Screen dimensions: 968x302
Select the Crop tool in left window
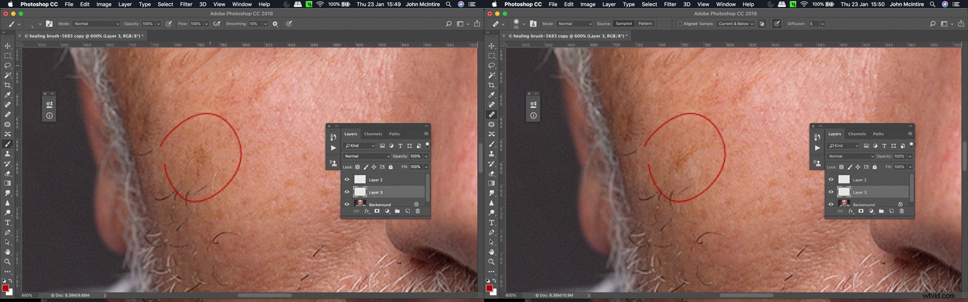[8, 85]
